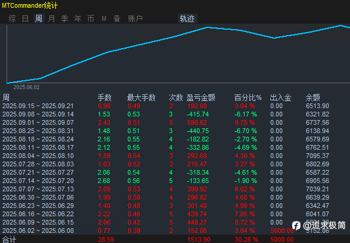The width and height of the screenshot is (350, 243).
Task: Switch to the 季 quarterly tab
Action: click(x=64, y=18)
